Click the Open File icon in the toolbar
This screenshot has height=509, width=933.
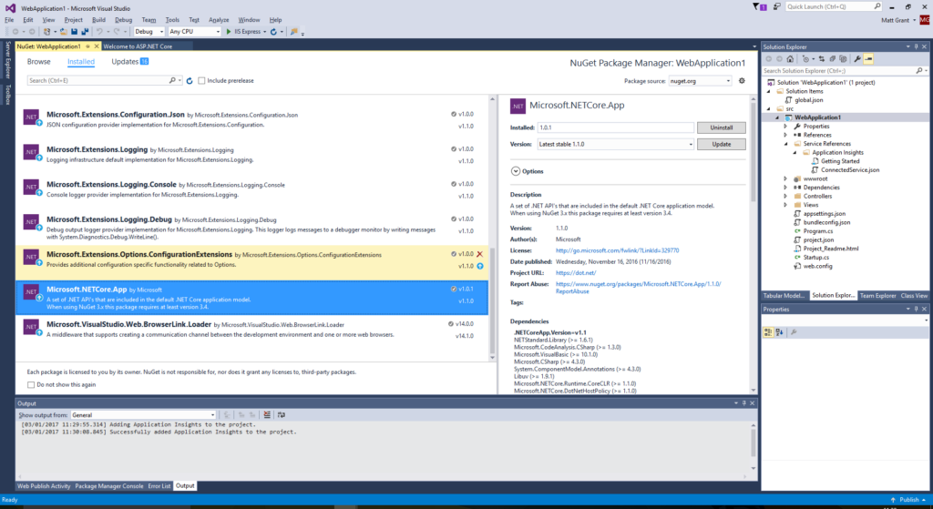[63, 32]
